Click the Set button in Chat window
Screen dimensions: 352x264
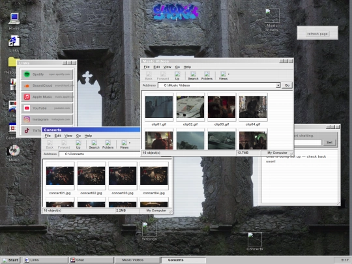[x=329, y=142]
